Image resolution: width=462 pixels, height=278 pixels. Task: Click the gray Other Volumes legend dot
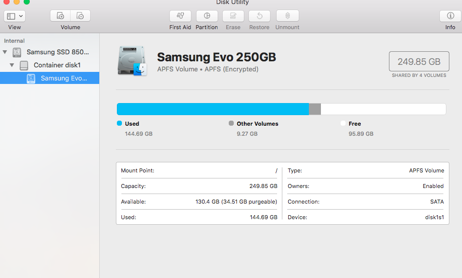point(231,123)
